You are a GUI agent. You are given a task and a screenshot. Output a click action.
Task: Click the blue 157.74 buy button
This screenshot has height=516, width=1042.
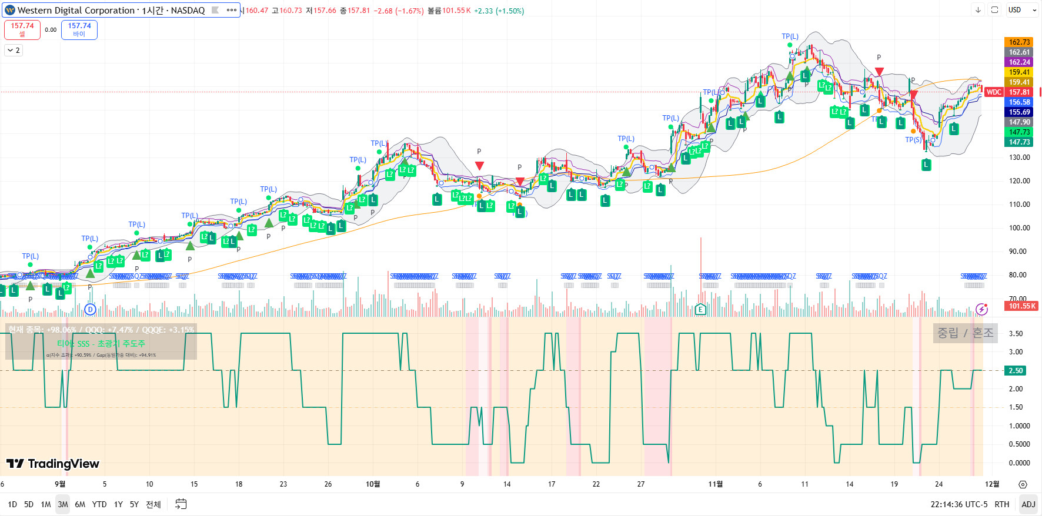point(79,29)
